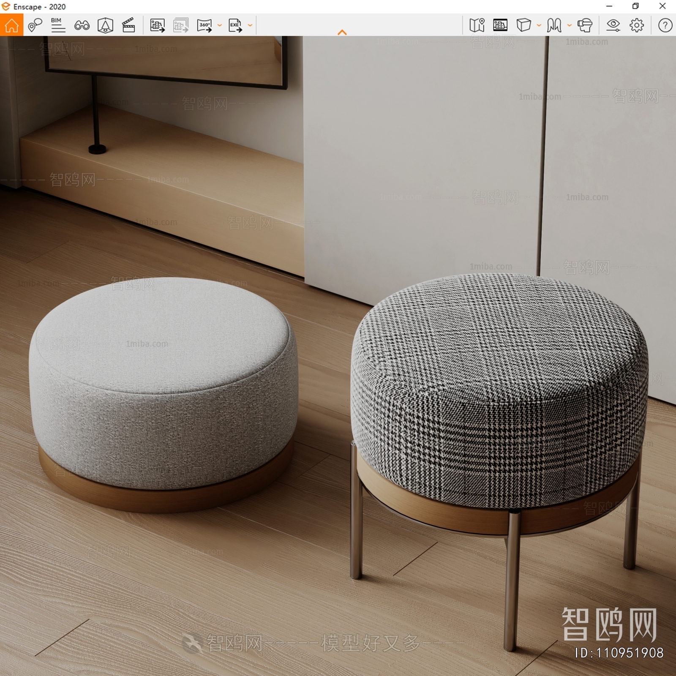This screenshot has height=676, width=676.
Task: Open the BIM info panel
Action: (x=58, y=25)
